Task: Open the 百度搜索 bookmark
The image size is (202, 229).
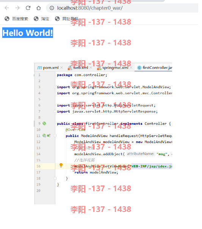Action: pyautogui.click(x=16, y=19)
